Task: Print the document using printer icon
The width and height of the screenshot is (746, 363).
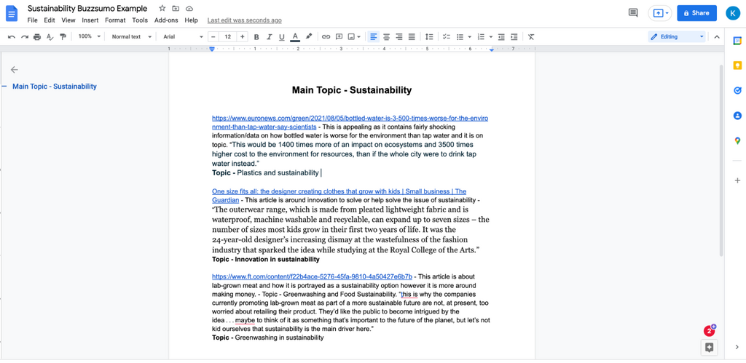Action: 37,36
